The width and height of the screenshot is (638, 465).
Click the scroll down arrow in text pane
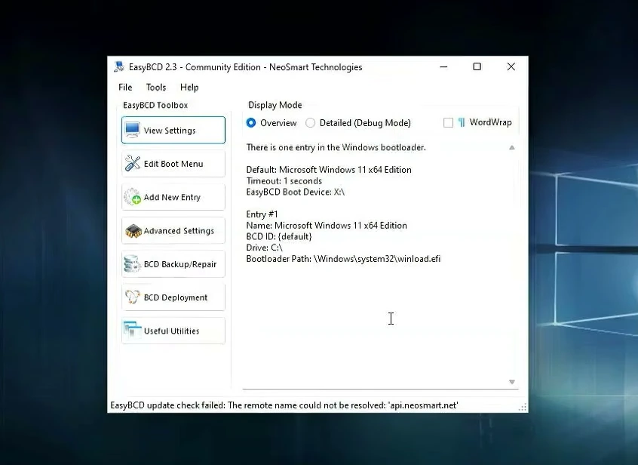click(x=512, y=381)
